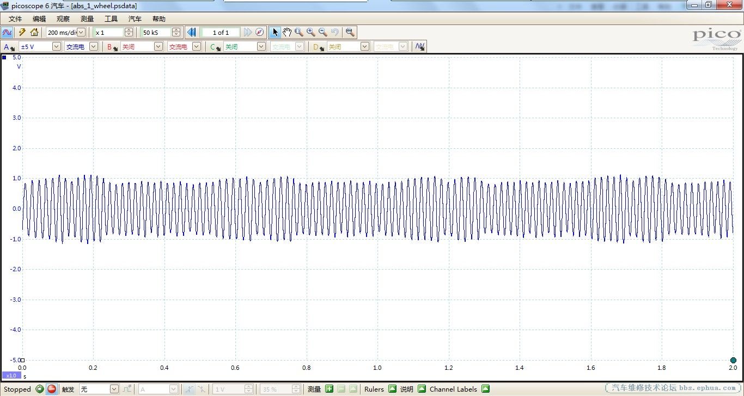
Task: Open channel D options button
Action: click(319, 47)
